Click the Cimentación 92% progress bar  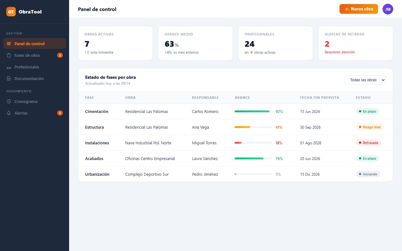[253, 111]
